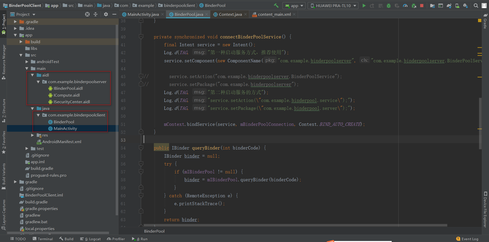
Task: Expand the res folder
Action: pyautogui.click(x=32, y=135)
